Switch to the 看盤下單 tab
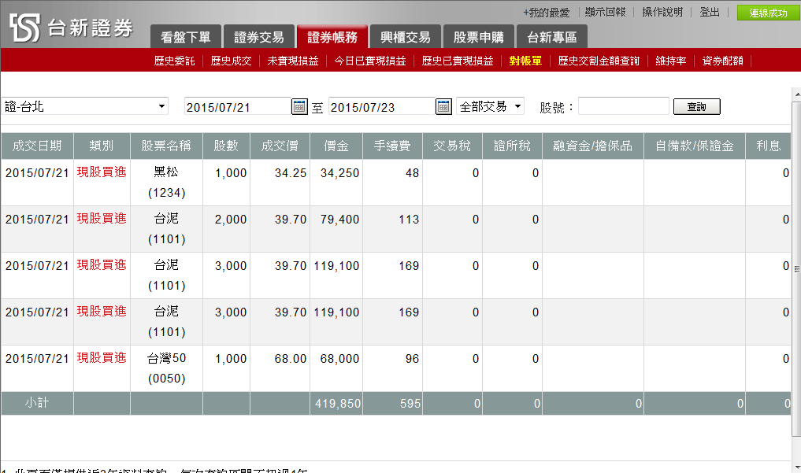This screenshot has height=473, width=801. 185,37
